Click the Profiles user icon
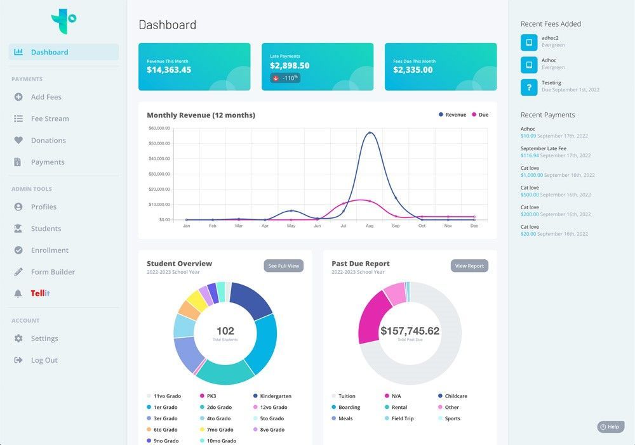 (x=18, y=207)
